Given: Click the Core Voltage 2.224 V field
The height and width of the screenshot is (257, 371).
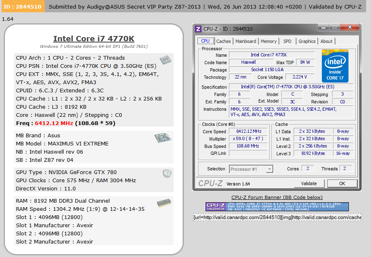Looking at the screenshot, I should (300, 77).
